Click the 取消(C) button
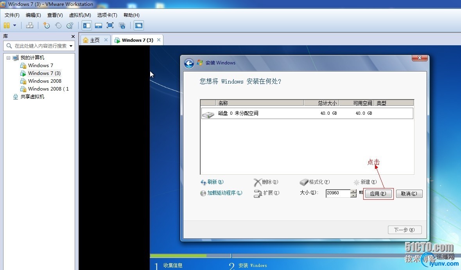 409,194
